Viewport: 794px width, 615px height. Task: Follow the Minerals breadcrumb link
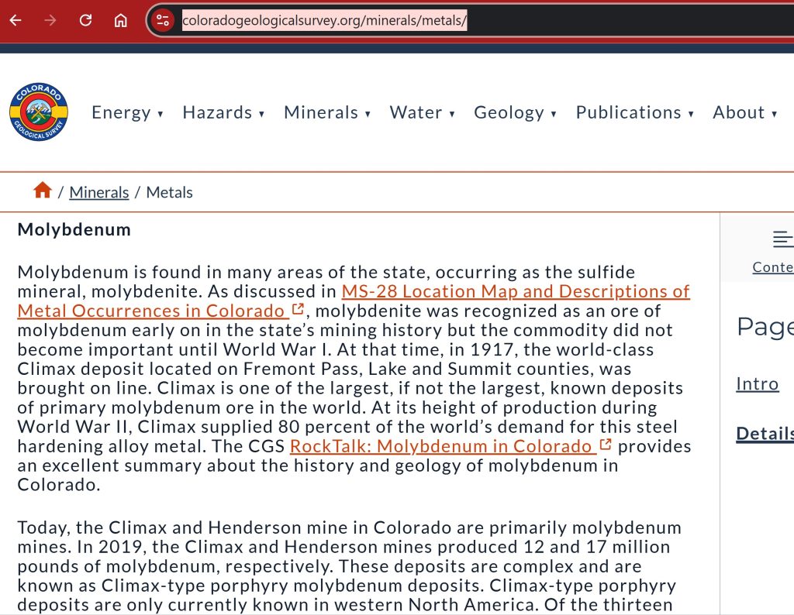[x=98, y=192]
